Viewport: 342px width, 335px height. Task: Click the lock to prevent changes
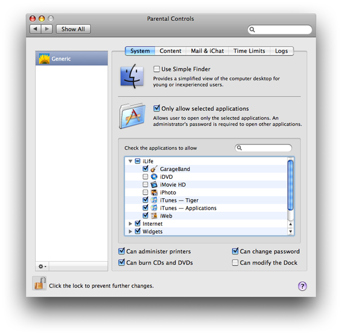point(40,283)
